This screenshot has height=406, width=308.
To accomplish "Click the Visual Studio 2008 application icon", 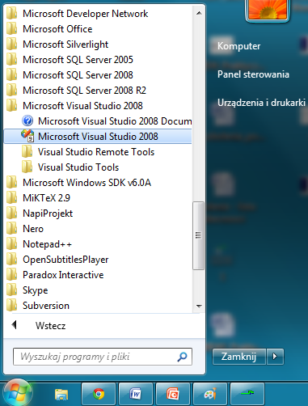I will click(27, 136).
